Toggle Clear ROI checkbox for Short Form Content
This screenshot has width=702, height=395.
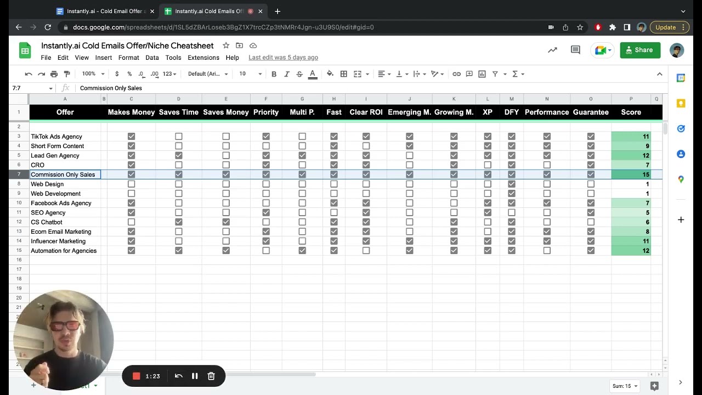(x=366, y=146)
